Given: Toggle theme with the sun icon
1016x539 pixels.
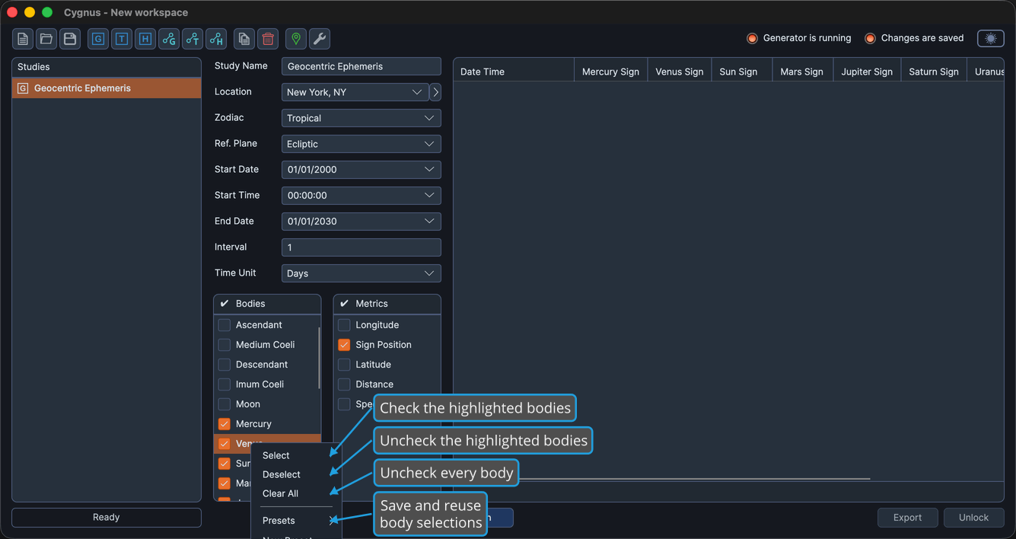Looking at the screenshot, I should (991, 38).
